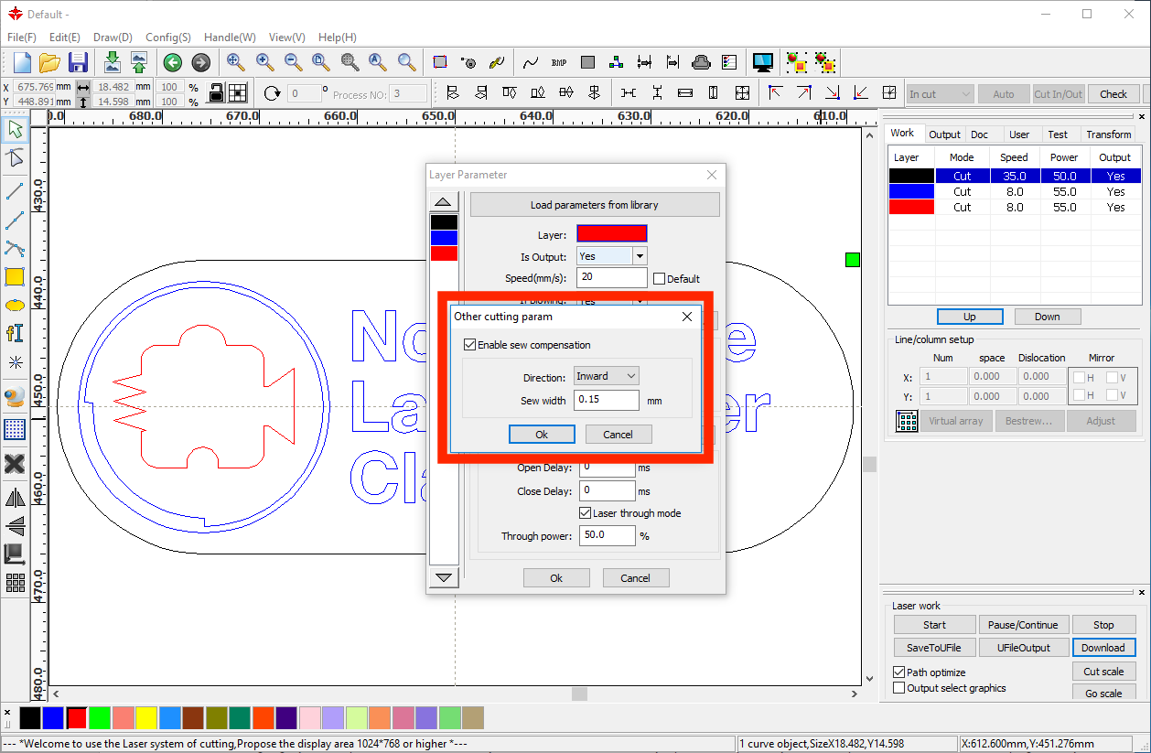Open the Config(S) menu

coord(168,38)
